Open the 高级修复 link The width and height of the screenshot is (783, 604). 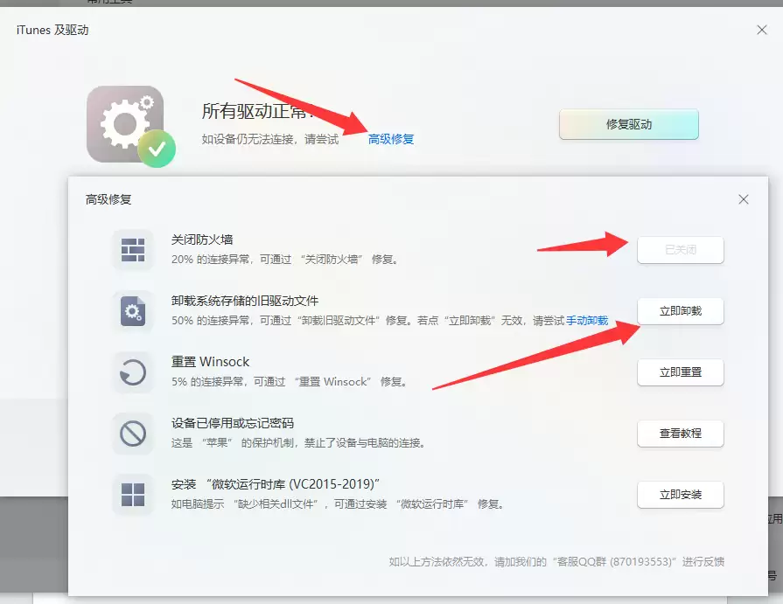(391, 139)
